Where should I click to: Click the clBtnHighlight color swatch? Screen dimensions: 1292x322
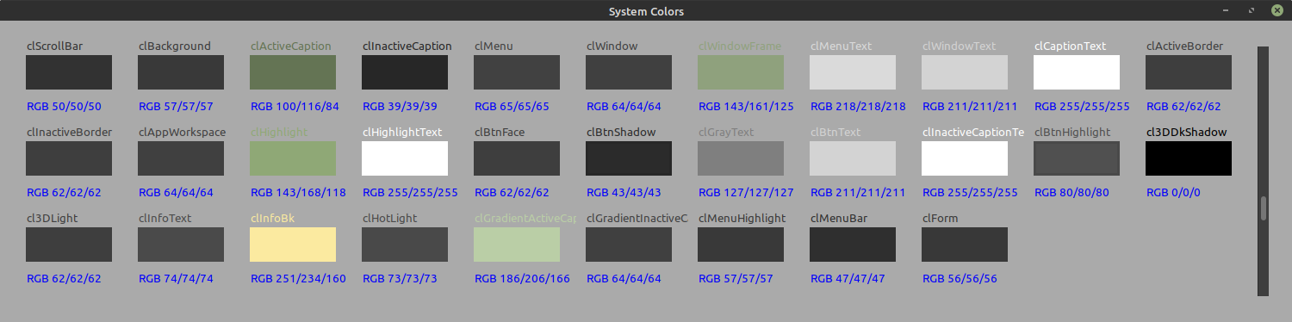click(1077, 158)
